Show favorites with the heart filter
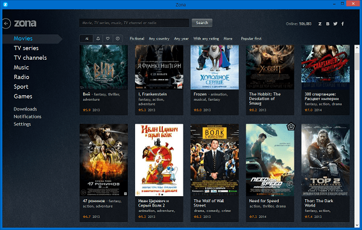 pyautogui.click(x=107, y=39)
